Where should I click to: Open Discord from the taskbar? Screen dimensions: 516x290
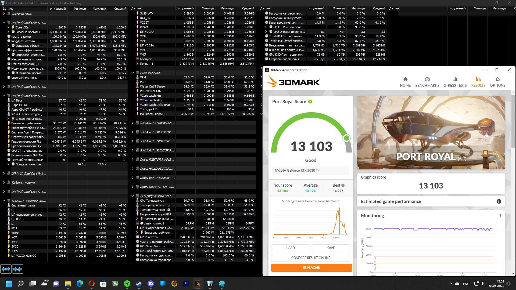click(150, 284)
